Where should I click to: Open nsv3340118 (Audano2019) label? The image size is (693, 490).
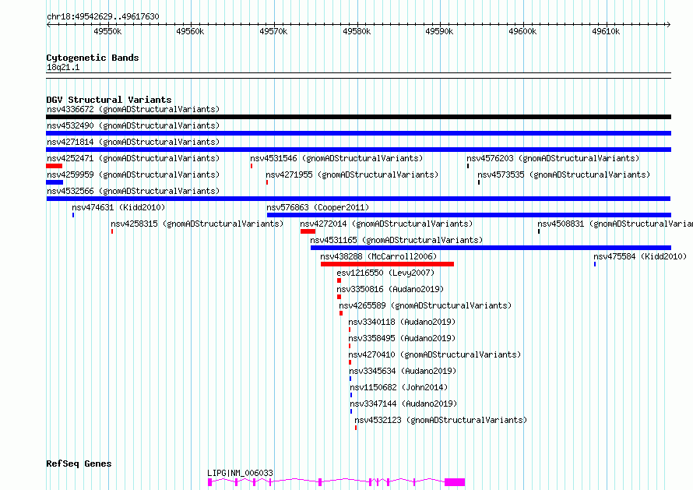point(402,322)
